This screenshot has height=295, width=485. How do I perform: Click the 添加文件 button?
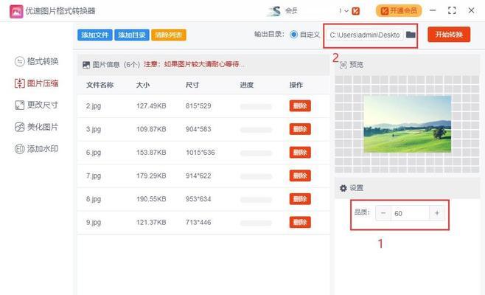pos(94,35)
